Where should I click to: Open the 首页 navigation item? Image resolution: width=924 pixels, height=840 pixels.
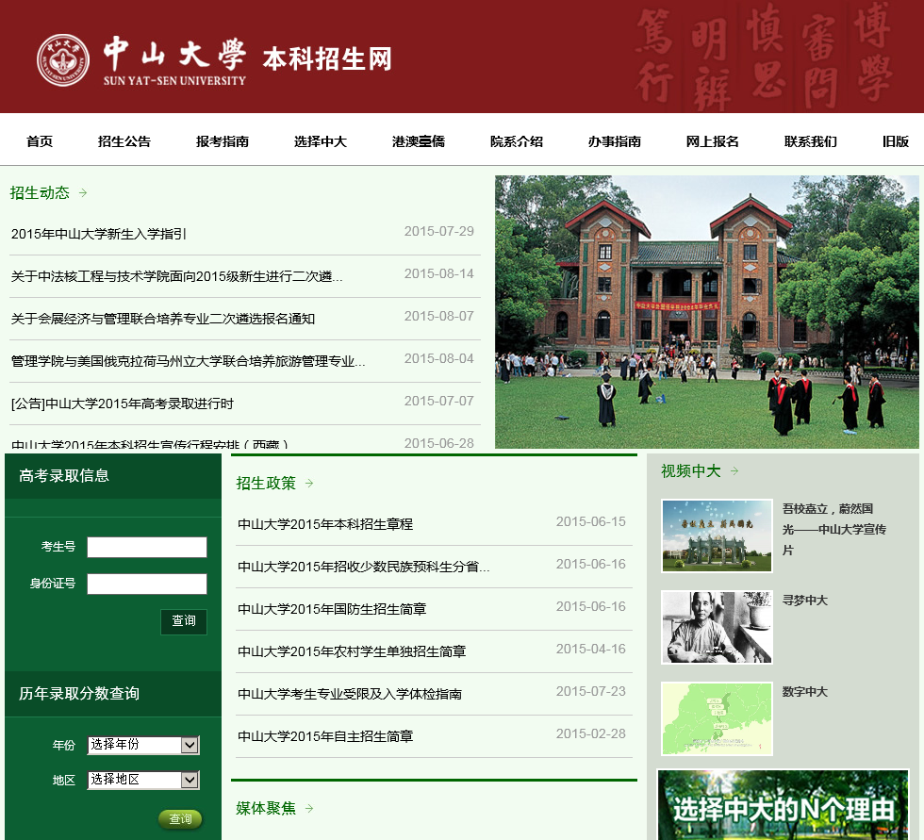tap(40, 141)
